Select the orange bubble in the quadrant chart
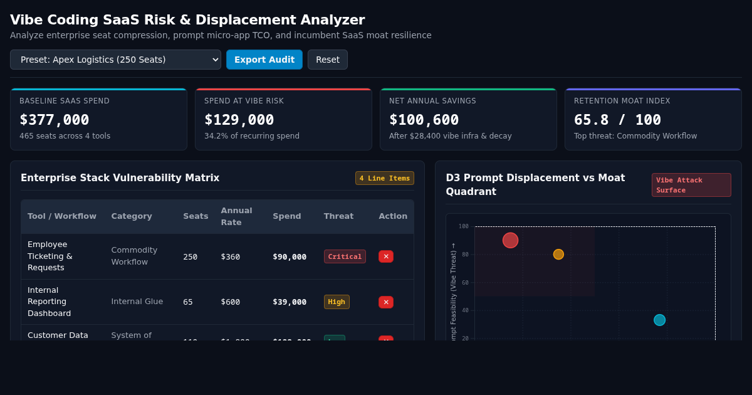This screenshot has width=752, height=395. coord(558,255)
